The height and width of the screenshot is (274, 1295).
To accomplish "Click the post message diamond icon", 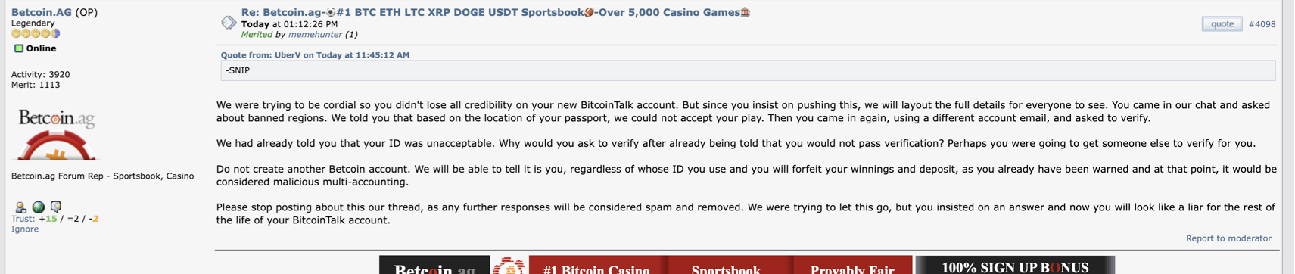I will point(229,23).
